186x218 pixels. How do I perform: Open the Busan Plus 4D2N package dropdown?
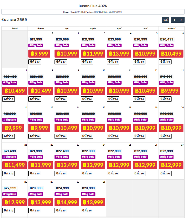click(93, 12)
